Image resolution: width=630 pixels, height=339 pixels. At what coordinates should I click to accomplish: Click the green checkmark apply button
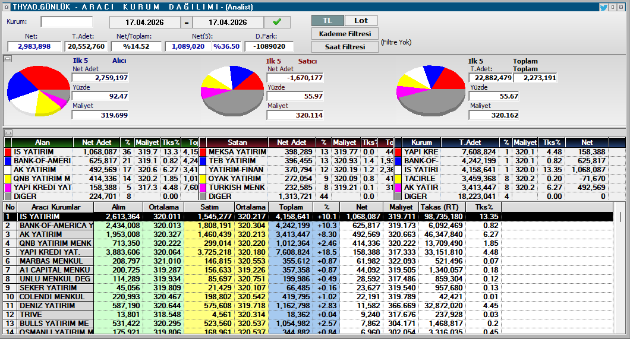tap(277, 22)
